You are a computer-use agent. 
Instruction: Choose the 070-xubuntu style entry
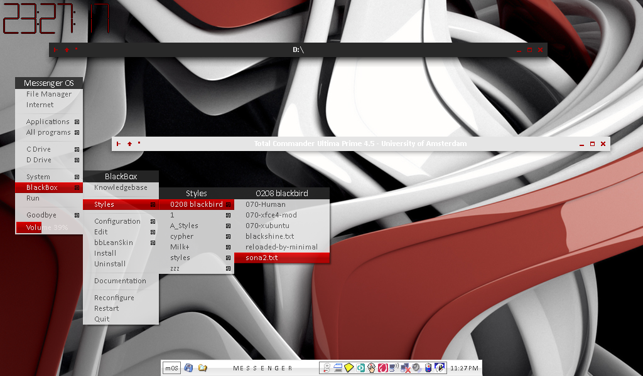click(x=267, y=226)
